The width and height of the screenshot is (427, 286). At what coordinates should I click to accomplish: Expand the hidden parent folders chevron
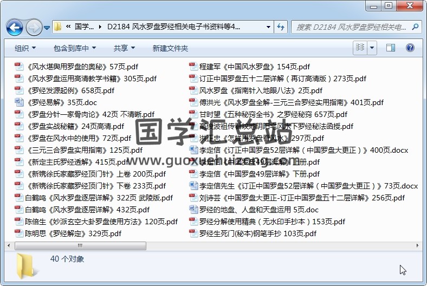[x=68, y=27]
